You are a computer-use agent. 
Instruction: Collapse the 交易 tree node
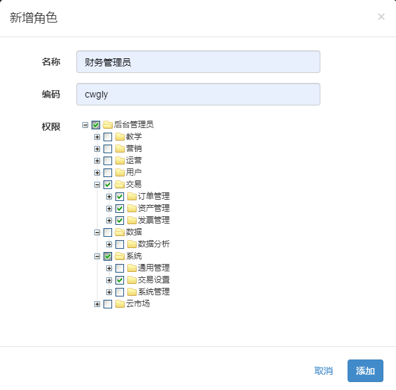97,184
